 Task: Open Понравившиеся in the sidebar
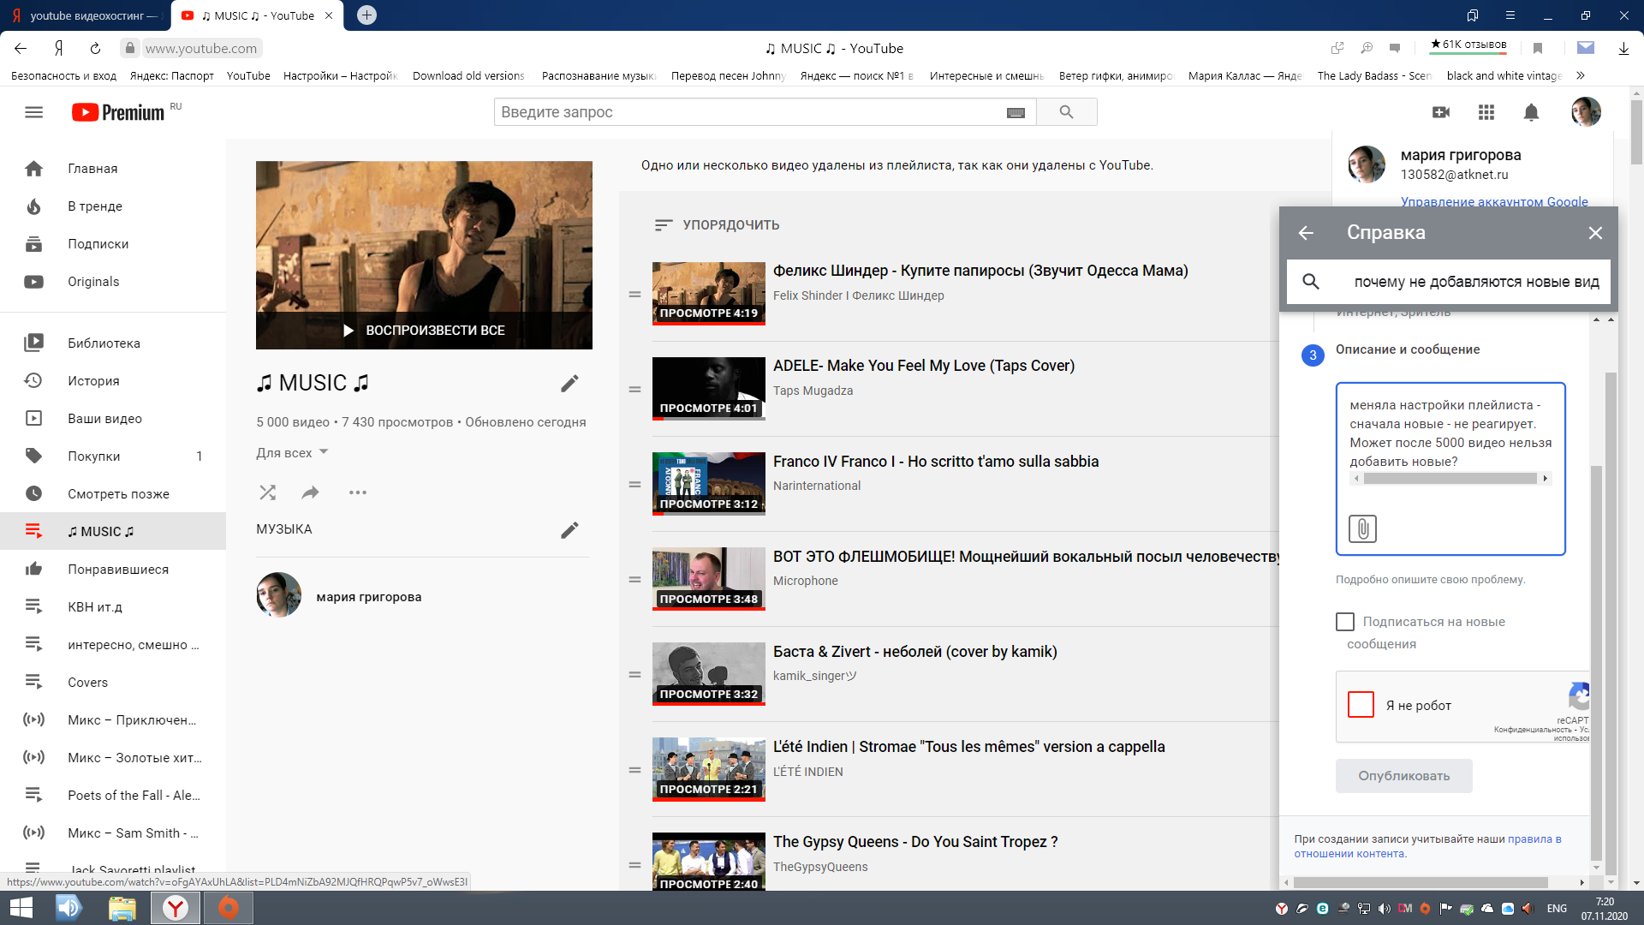(x=113, y=570)
